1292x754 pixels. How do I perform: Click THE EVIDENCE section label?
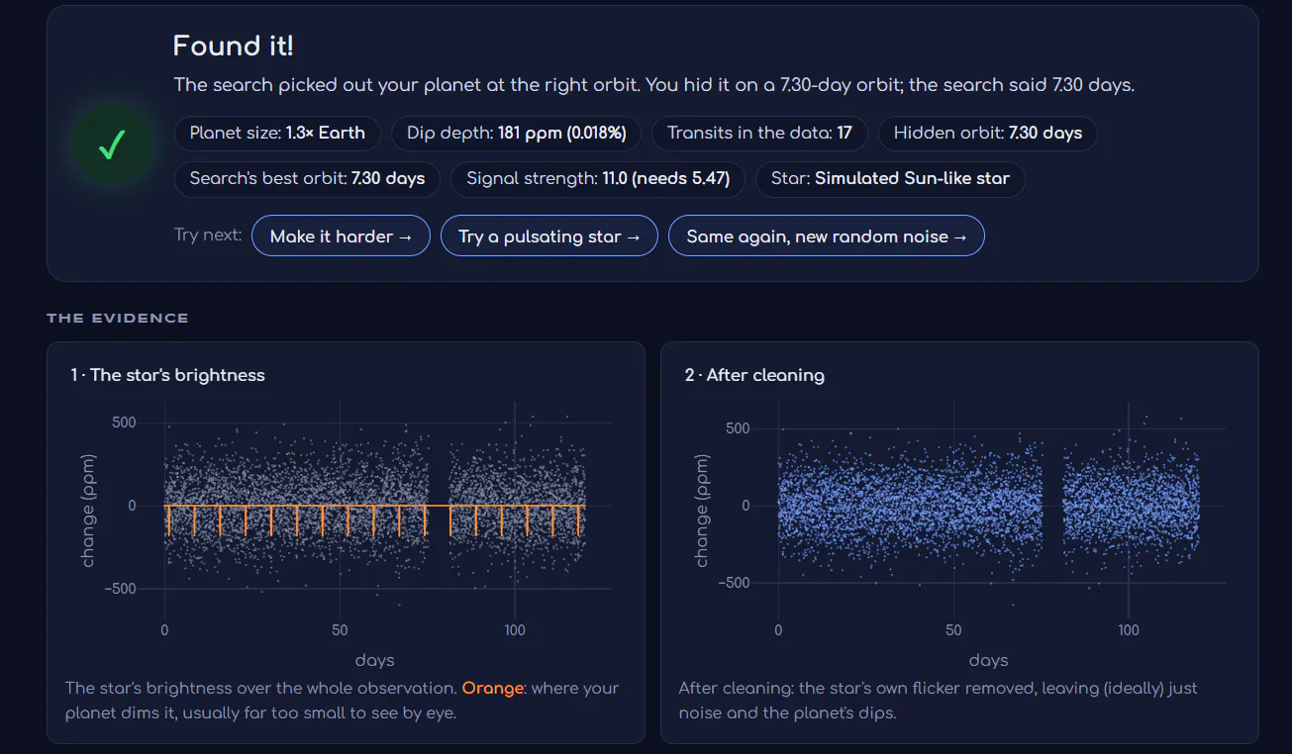(x=118, y=318)
